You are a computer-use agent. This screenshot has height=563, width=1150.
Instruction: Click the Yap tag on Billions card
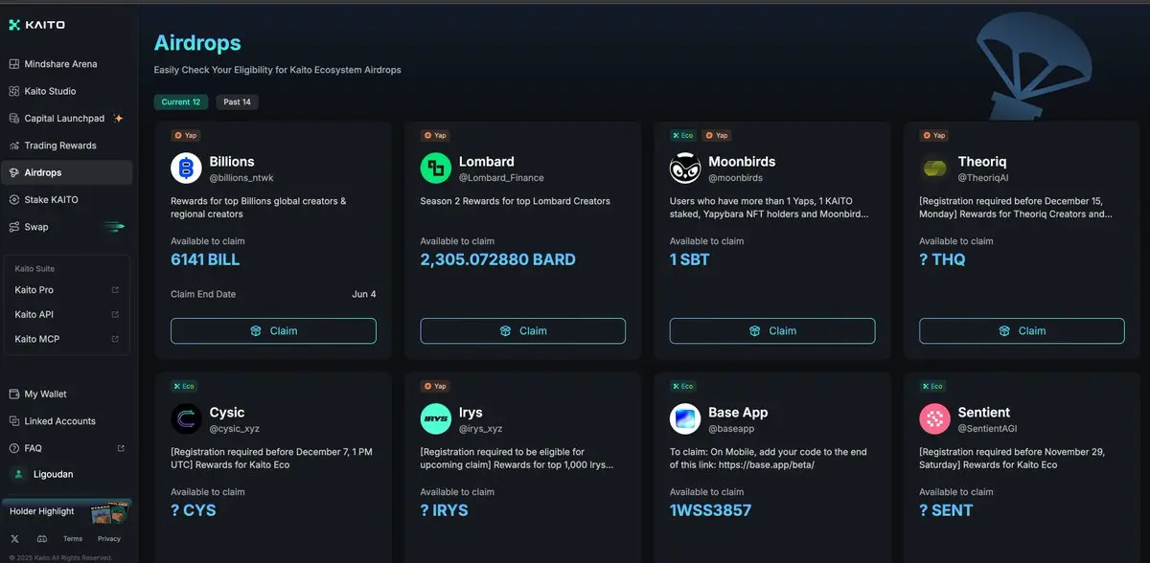point(185,135)
